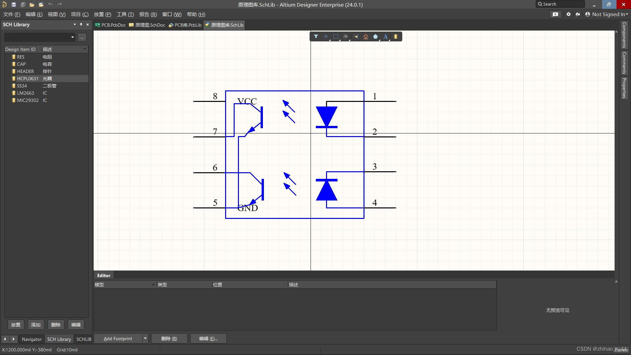
Task: Click the 编辑 (E)... footprint button
Action: (208, 339)
